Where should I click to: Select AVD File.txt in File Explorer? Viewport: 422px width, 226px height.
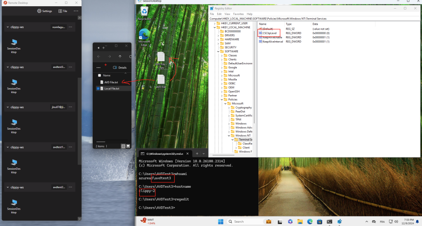point(111,82)
